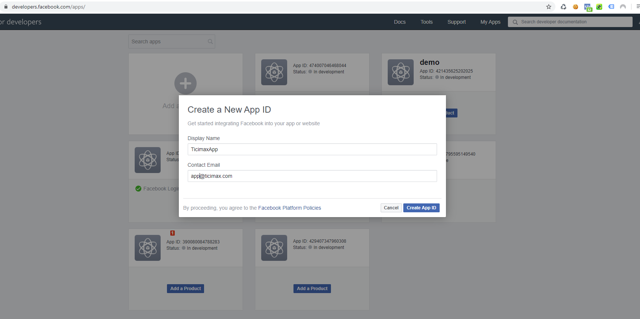The width and height of the screenshot is (640, 319).
Task: Click Status In development for app 429407347960308
Action: point(319,247)
